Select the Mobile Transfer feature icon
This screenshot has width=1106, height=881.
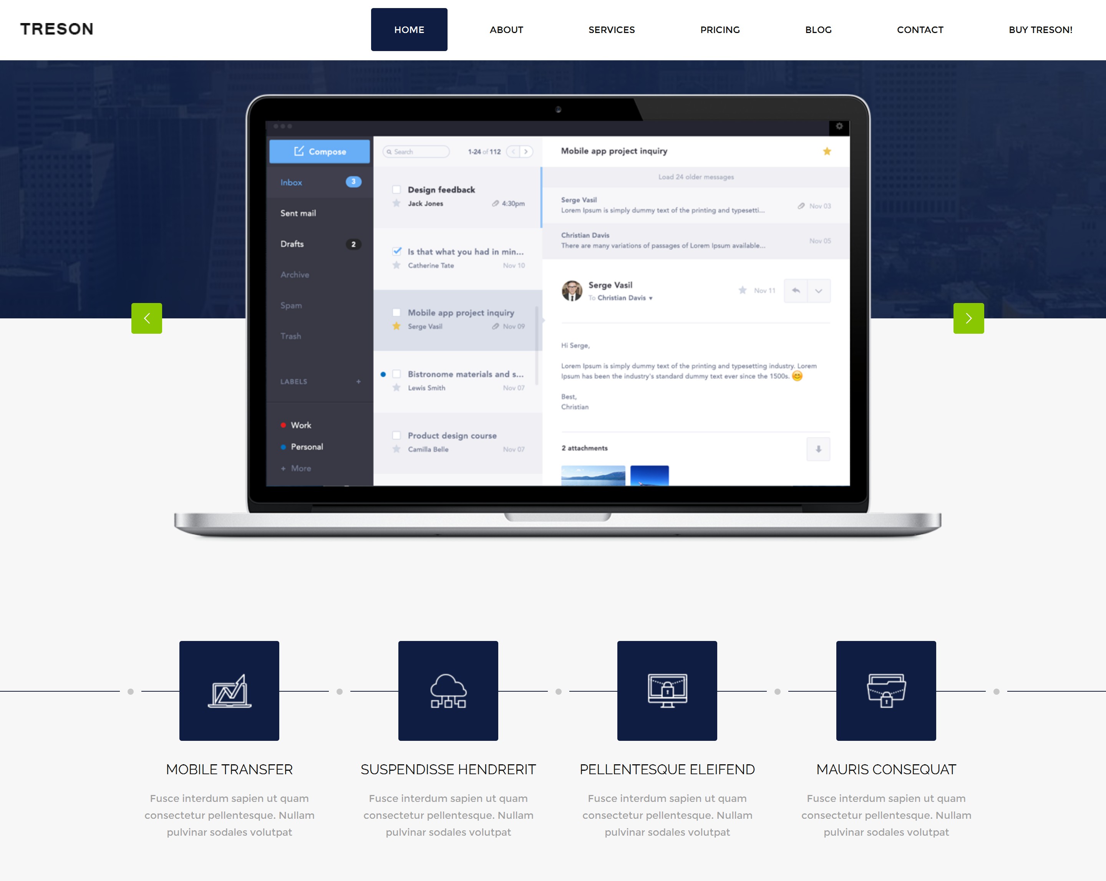pyautogui.click(x=229, y=691)
